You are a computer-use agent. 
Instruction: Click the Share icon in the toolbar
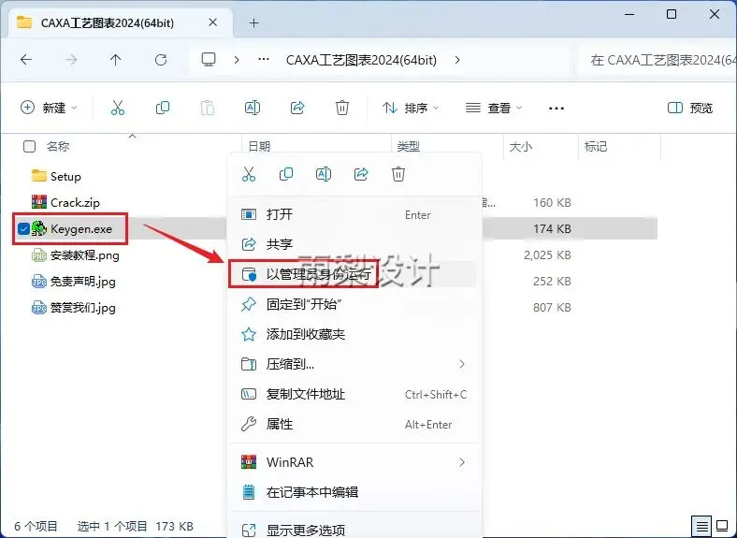click(x=297, y=108)
